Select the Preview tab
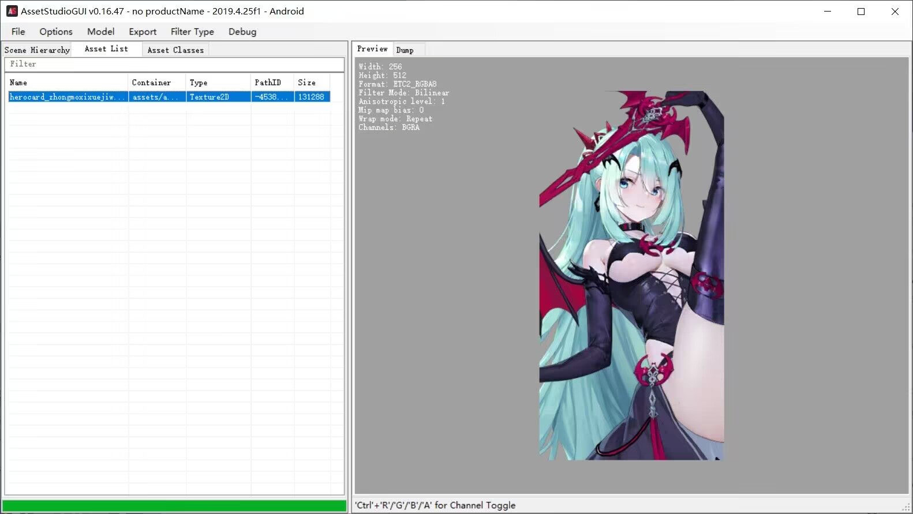Screen dimensions: 913x514 click(x=372, y=49)
